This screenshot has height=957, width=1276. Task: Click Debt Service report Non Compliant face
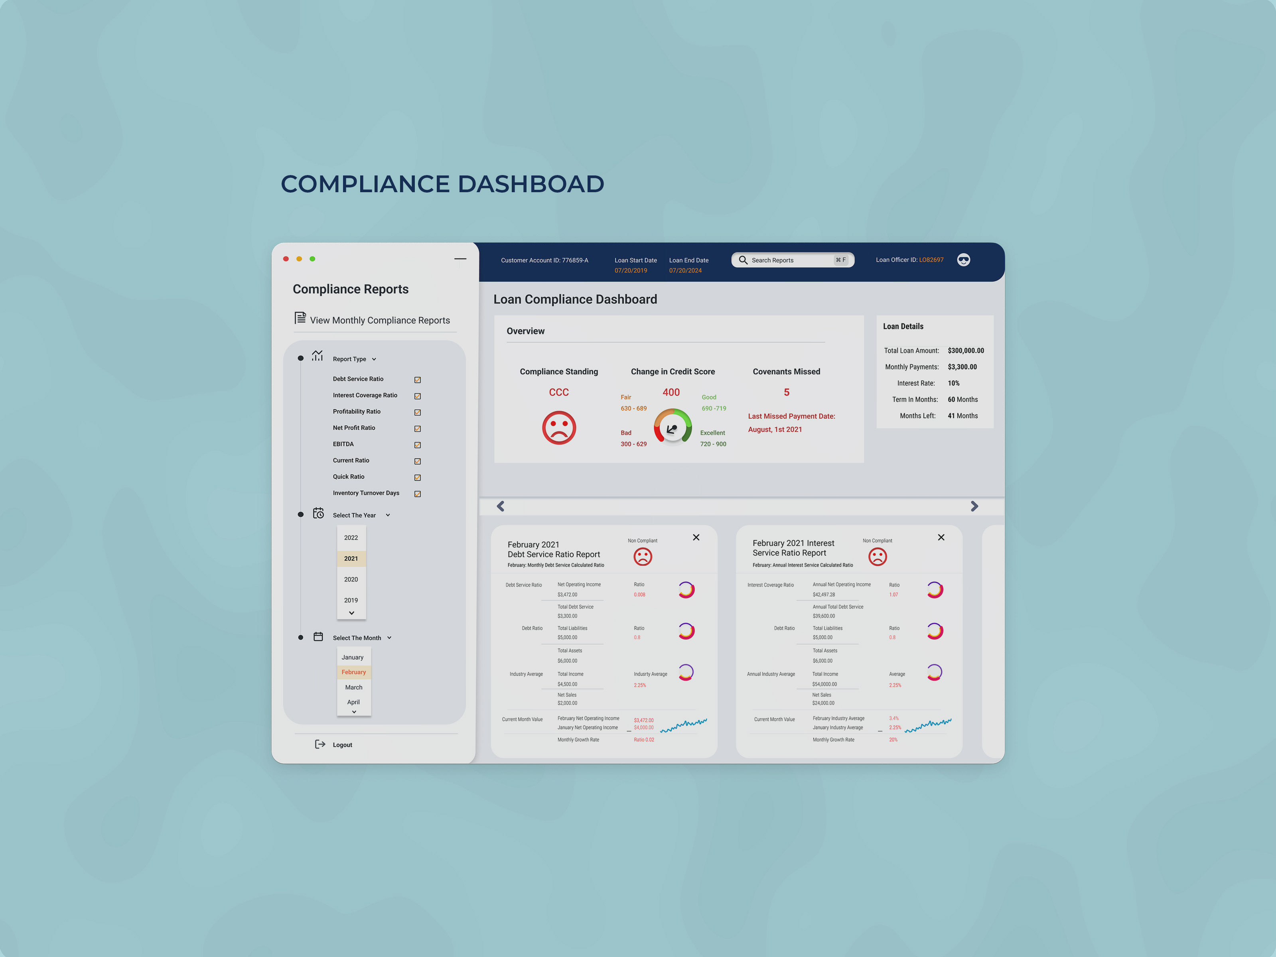[643, 557]
